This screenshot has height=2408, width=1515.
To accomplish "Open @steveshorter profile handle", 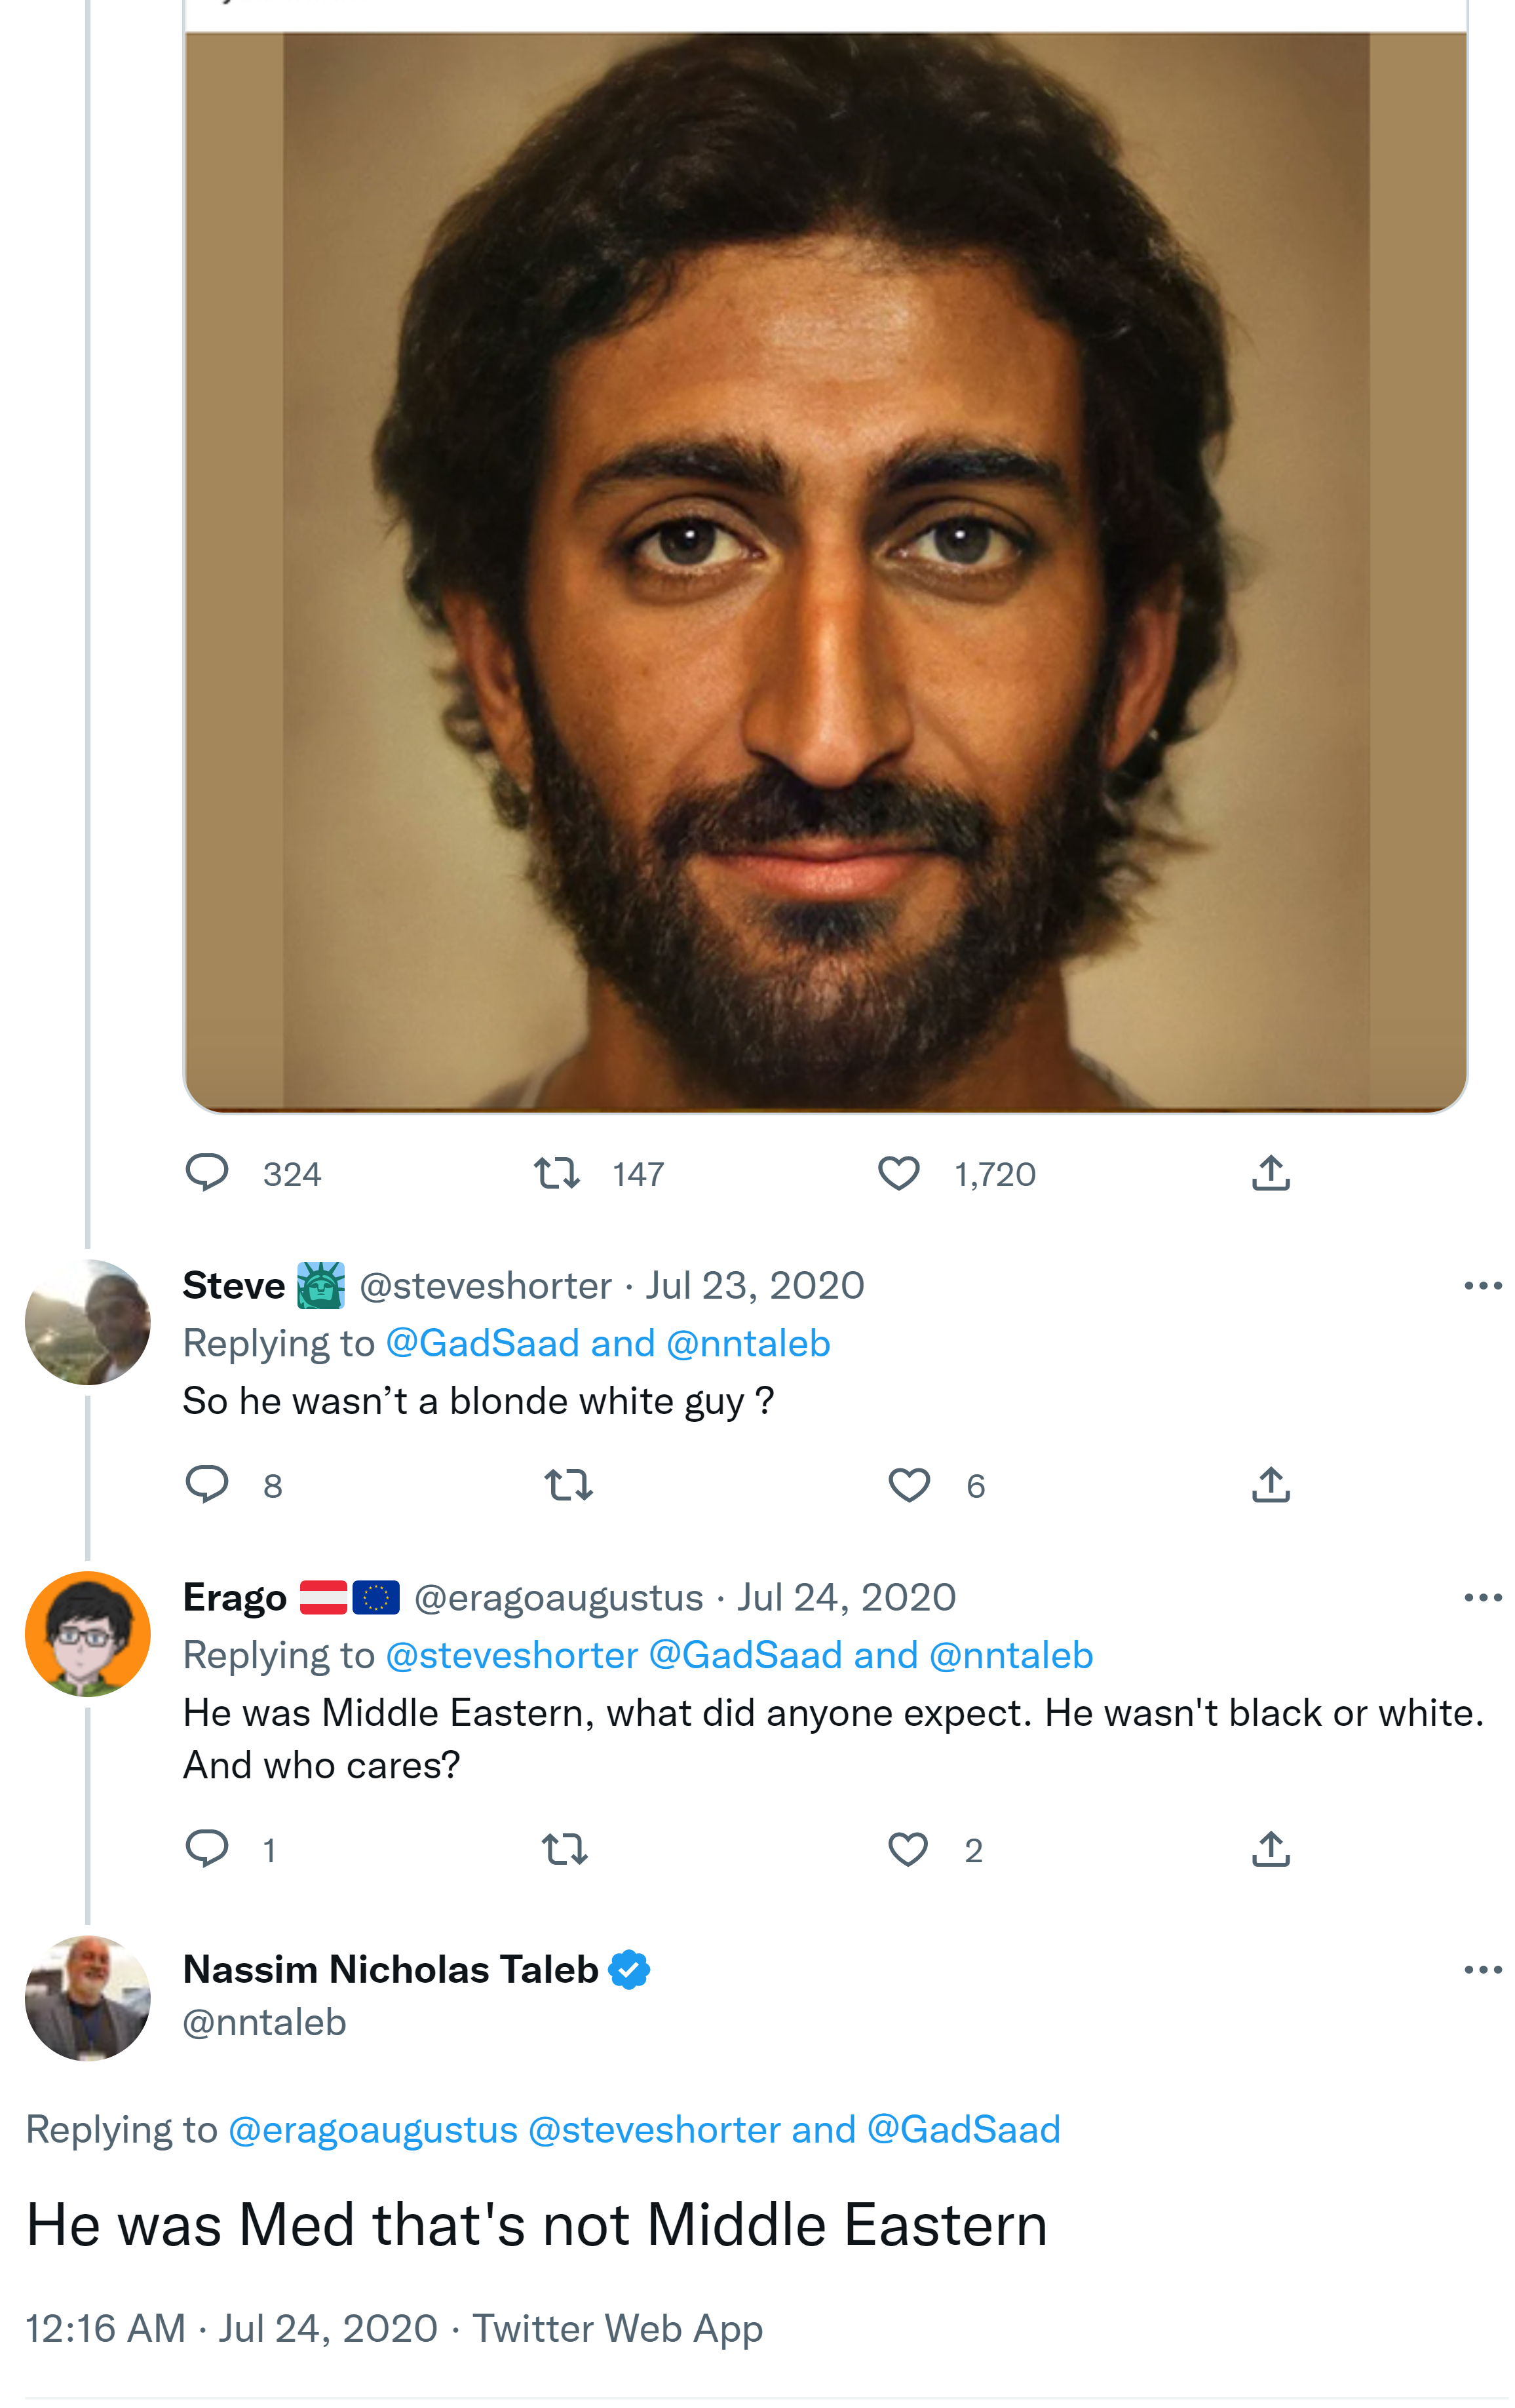I will pos(485,1286).
